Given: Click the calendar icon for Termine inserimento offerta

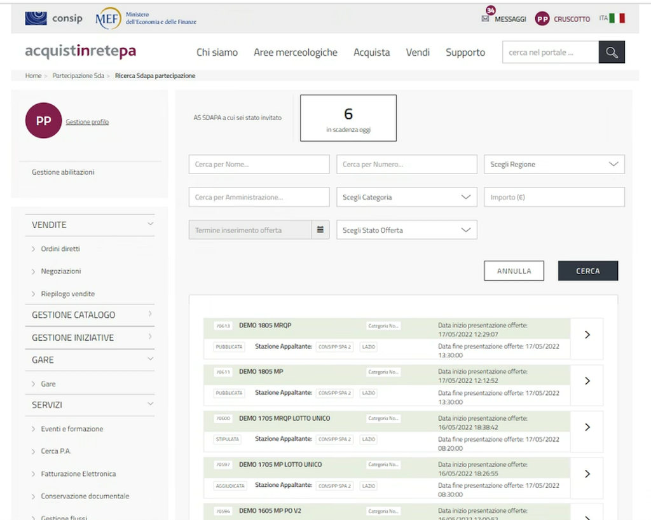Looking at the screenshot, I should pyautogui.click(x=320, y=230).
